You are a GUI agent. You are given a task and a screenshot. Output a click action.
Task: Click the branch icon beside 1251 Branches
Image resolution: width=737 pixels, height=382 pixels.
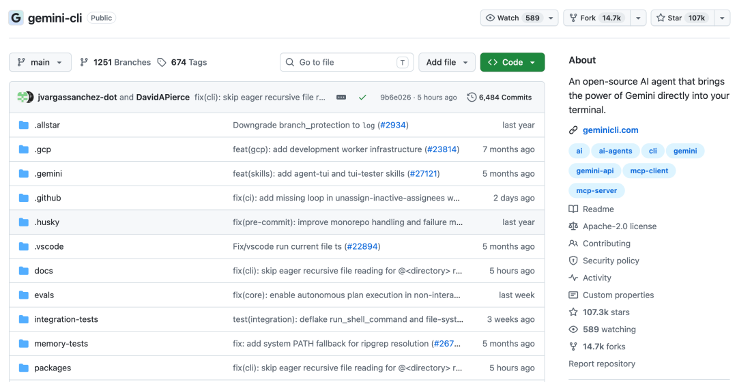click(84, 62)
